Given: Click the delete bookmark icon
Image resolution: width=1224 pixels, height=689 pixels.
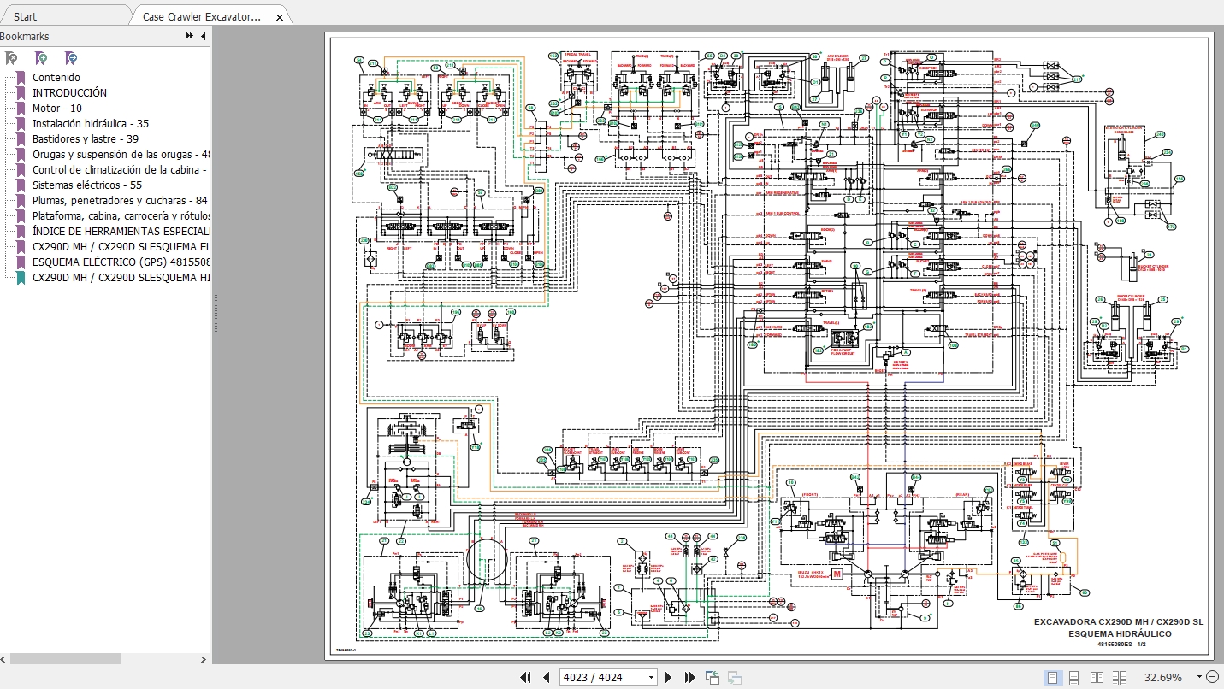Looking at the screenshot, I should click(x=11, y=58).
